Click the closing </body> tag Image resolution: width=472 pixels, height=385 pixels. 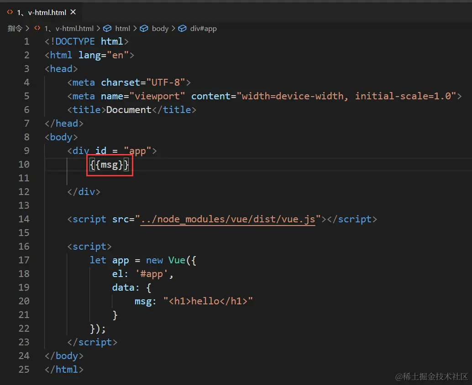click(64, 356)
